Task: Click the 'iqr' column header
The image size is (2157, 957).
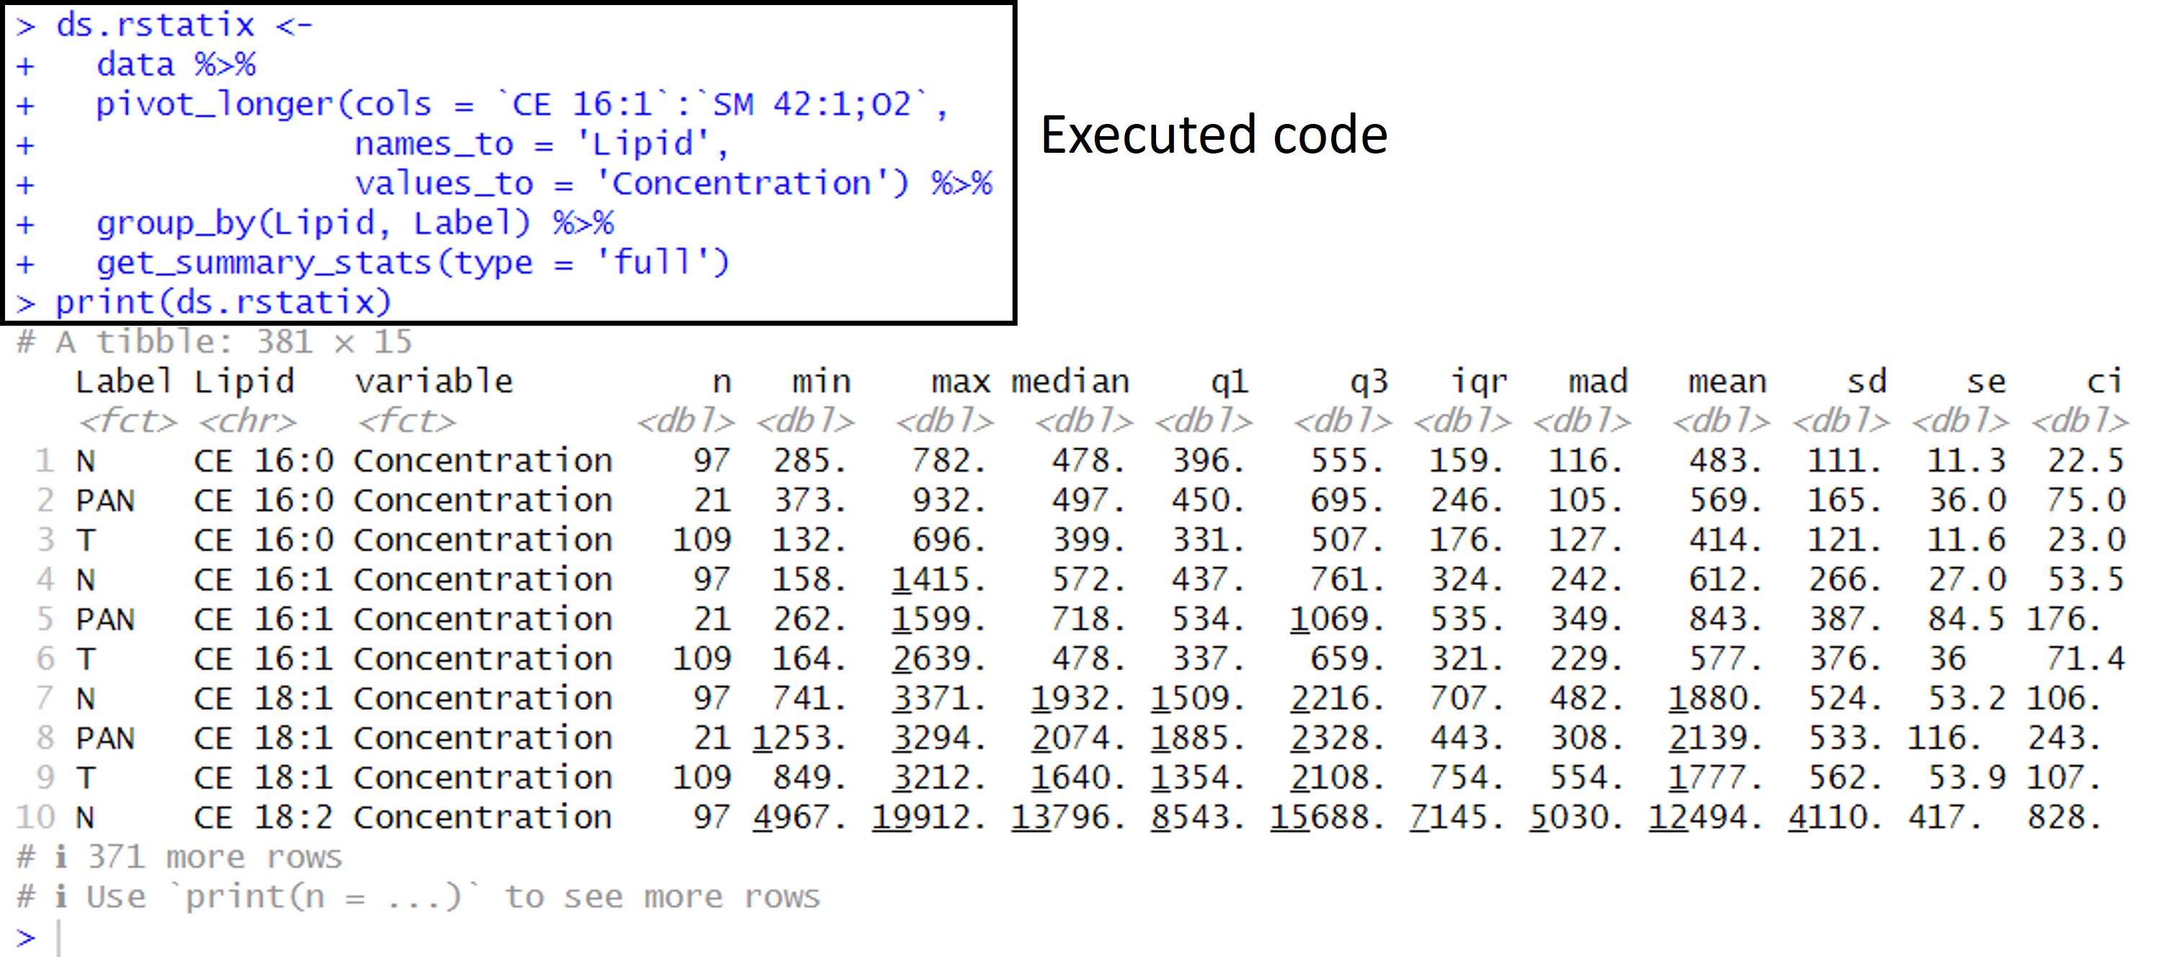Action: tap(1479, 383)
